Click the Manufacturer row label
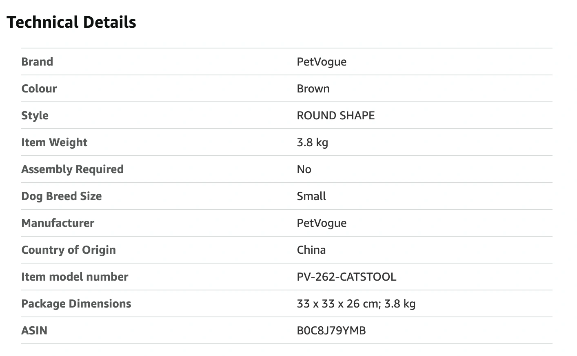The image size is (577, 356). tap(58, 223)
